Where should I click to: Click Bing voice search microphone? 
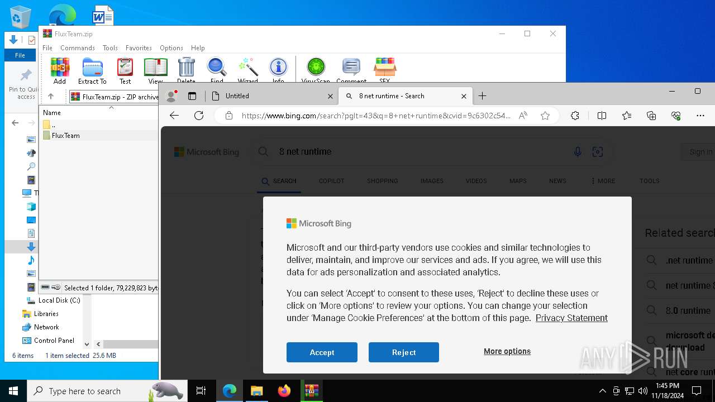pos(578,152)
